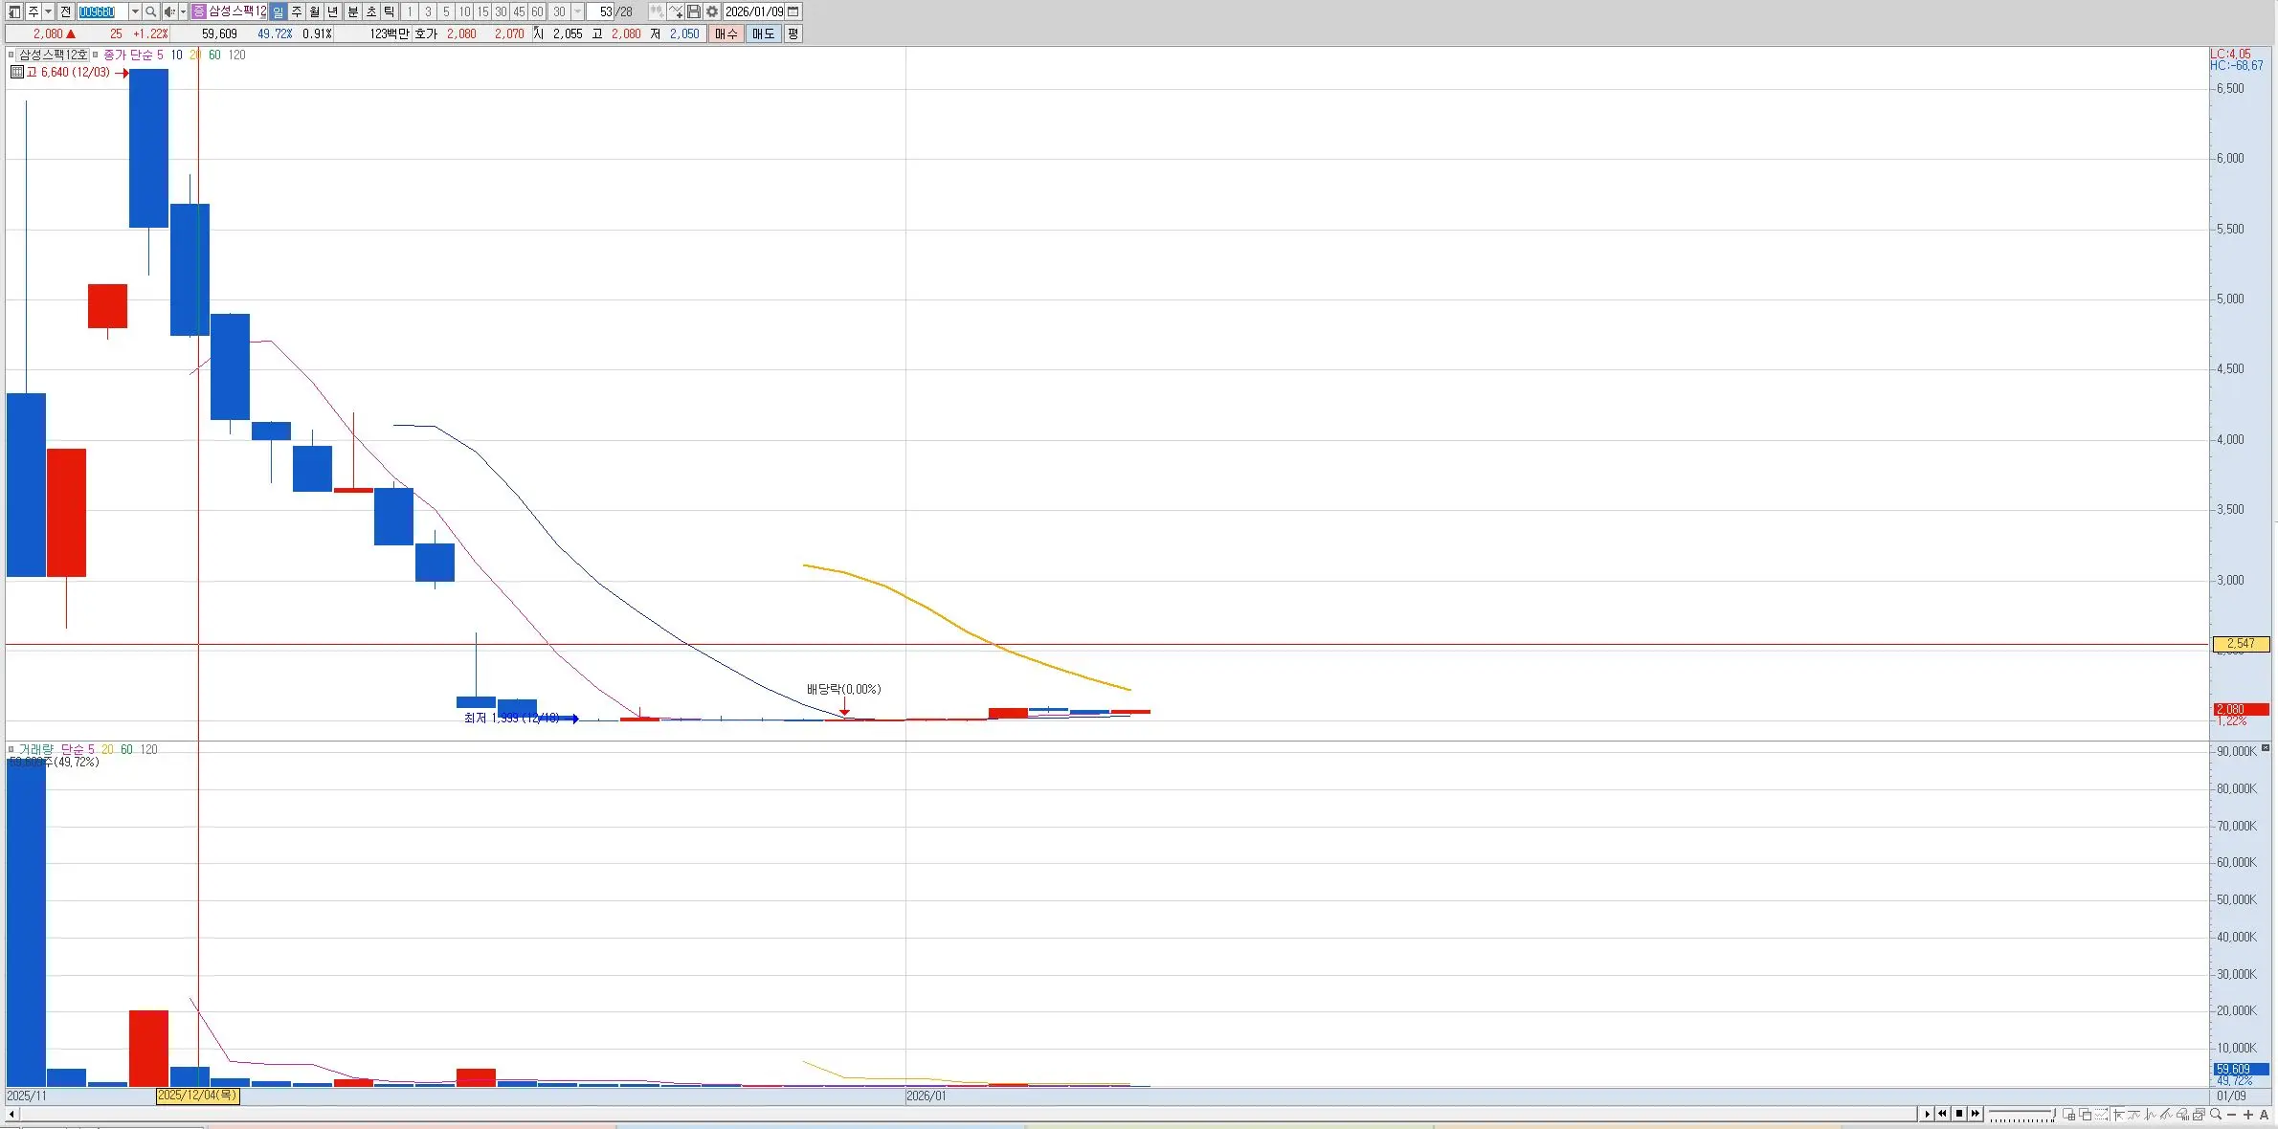The width and height of the screenshot is (2278, 1129).
Task: Select the 년 yearly chart tab
Action: (x=333, y=11)
